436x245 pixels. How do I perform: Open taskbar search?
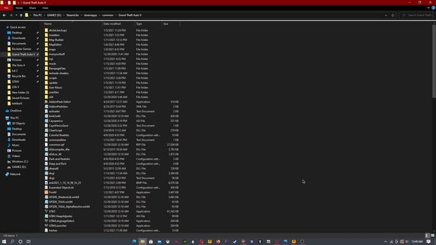pos(12,242)
